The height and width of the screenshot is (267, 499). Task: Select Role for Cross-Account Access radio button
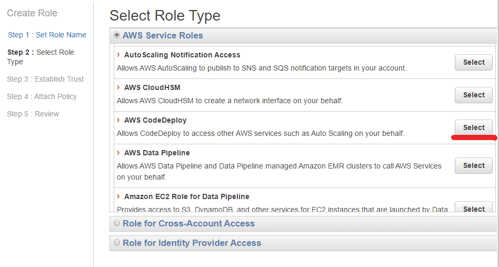pyautogui.click(x=117, y=223)
